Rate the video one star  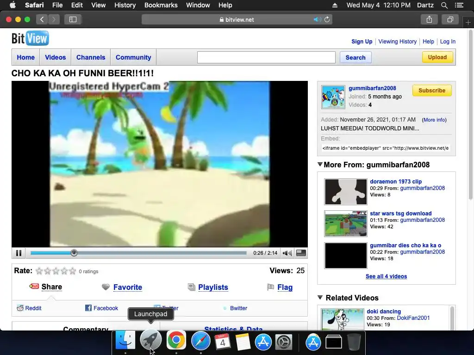coord(39,271)
